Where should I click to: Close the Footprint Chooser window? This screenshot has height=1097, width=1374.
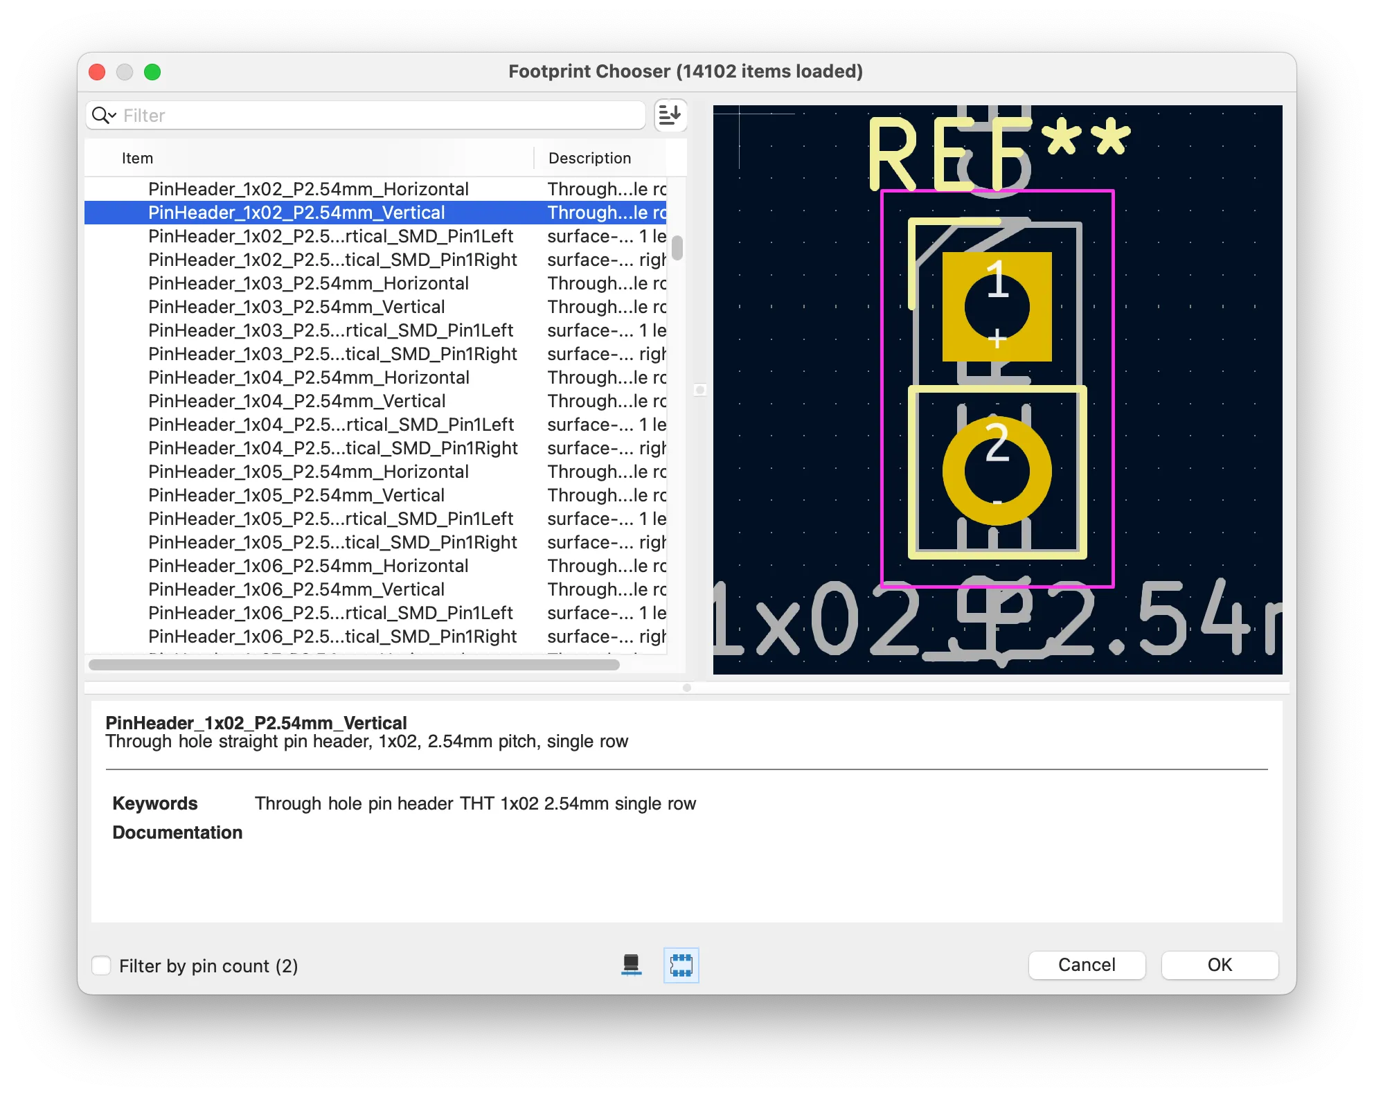click(98, 72)
